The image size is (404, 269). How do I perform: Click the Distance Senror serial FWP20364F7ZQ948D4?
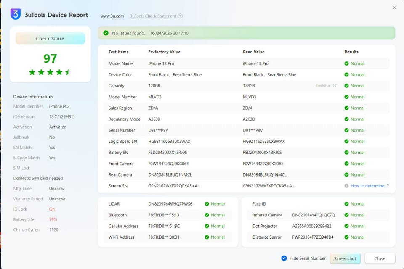[x=313, y=237]
